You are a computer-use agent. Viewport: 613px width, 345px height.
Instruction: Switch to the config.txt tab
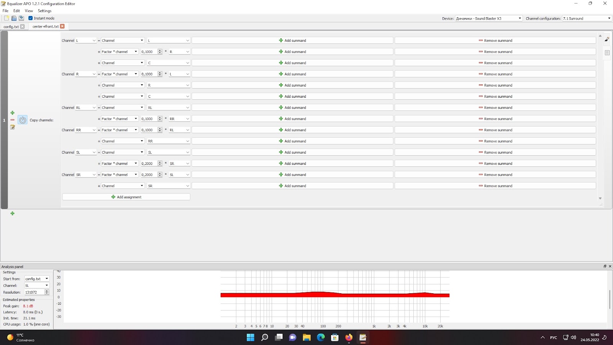(x=11, y=26)
